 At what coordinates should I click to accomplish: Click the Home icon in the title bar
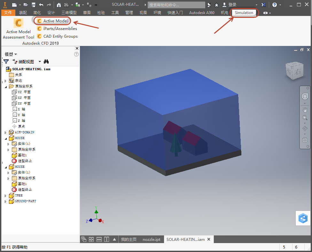(x=59, y=5)
